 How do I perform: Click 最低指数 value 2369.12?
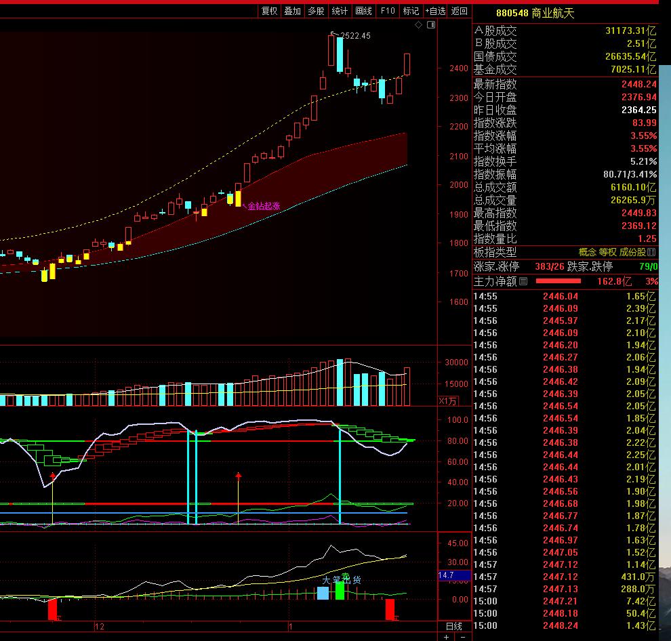coord(639,226)
